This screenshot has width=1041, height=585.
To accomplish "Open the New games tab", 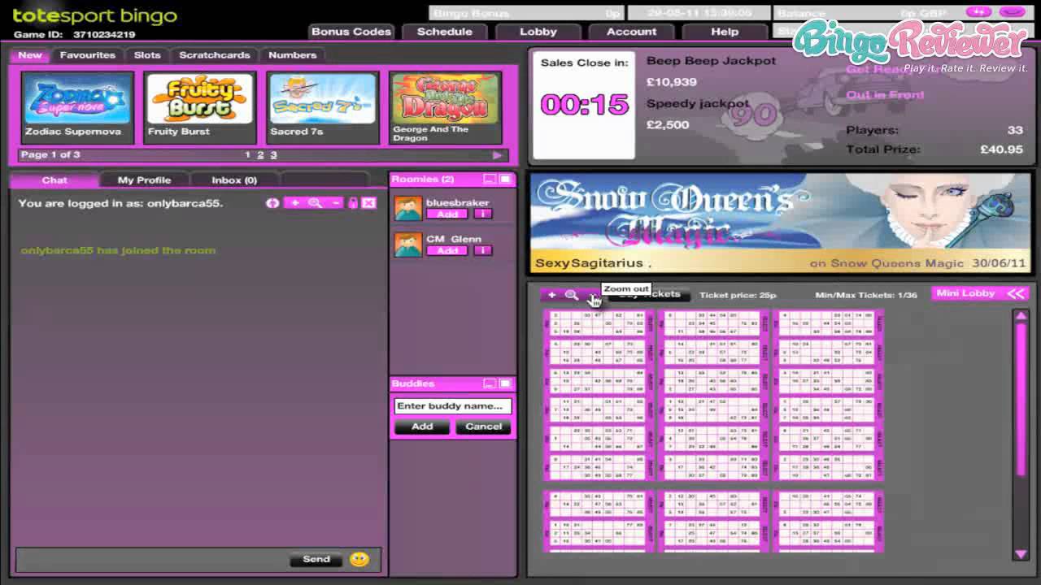I will click(x=30, y=55).
